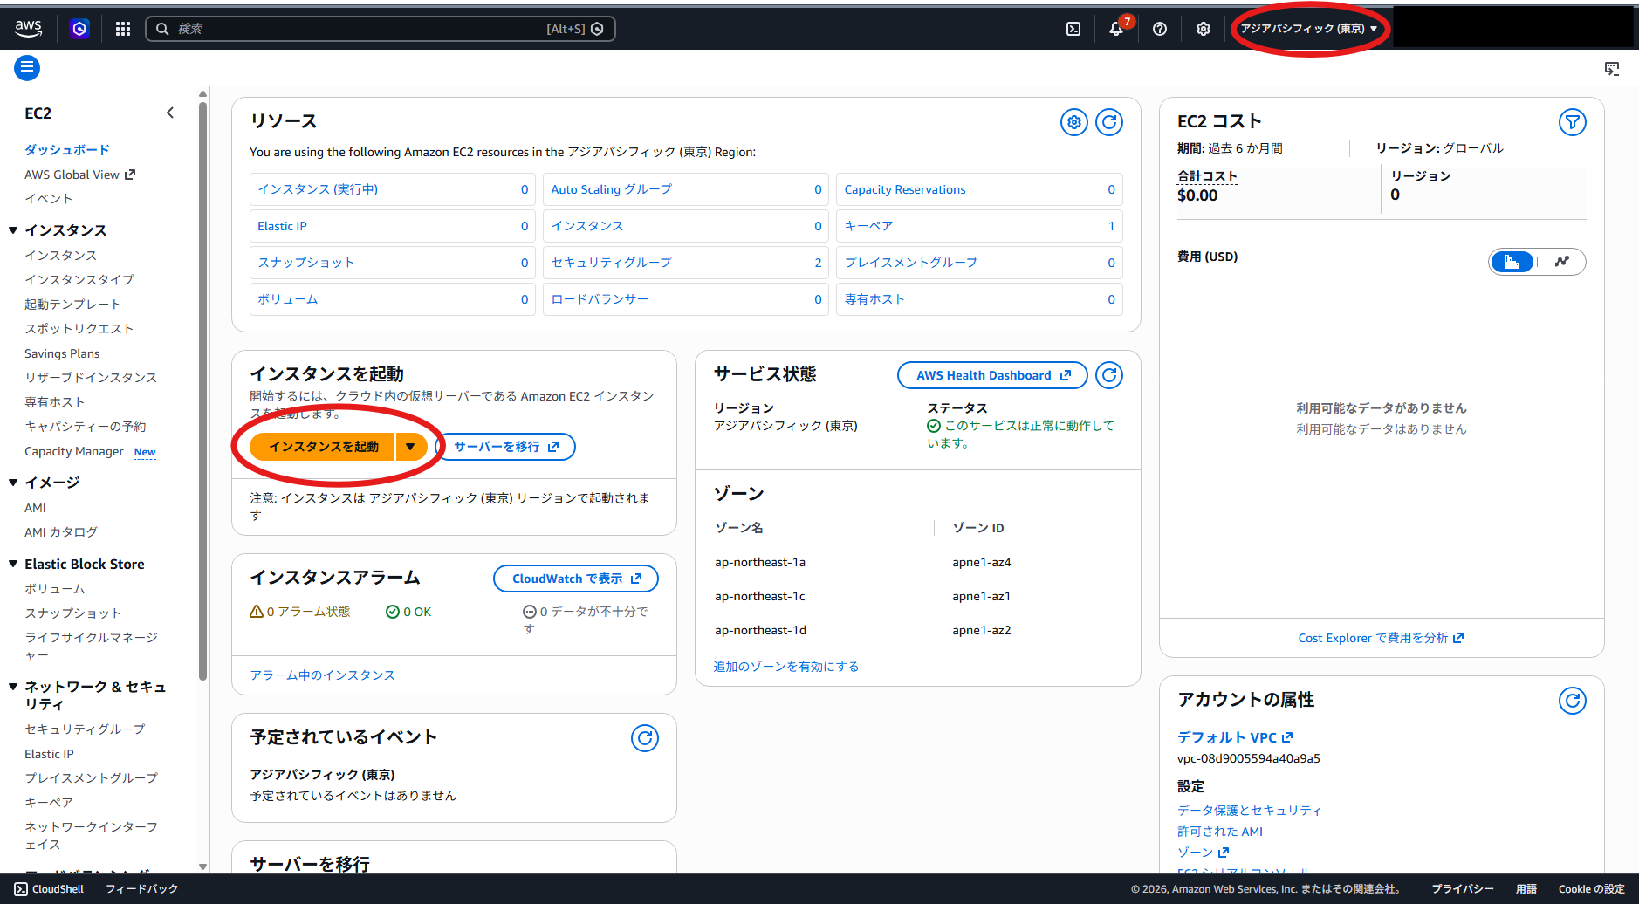1639x904 pixels.
Task: Open resource settings gear in リソース panel
Action: tap(1074, 122)
